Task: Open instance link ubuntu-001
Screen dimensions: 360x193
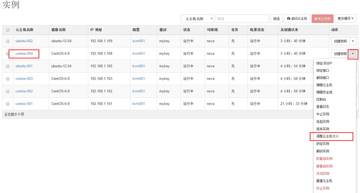Action: pos(24,66)
